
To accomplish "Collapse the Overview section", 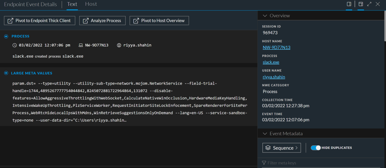I will tap(265, 16).
